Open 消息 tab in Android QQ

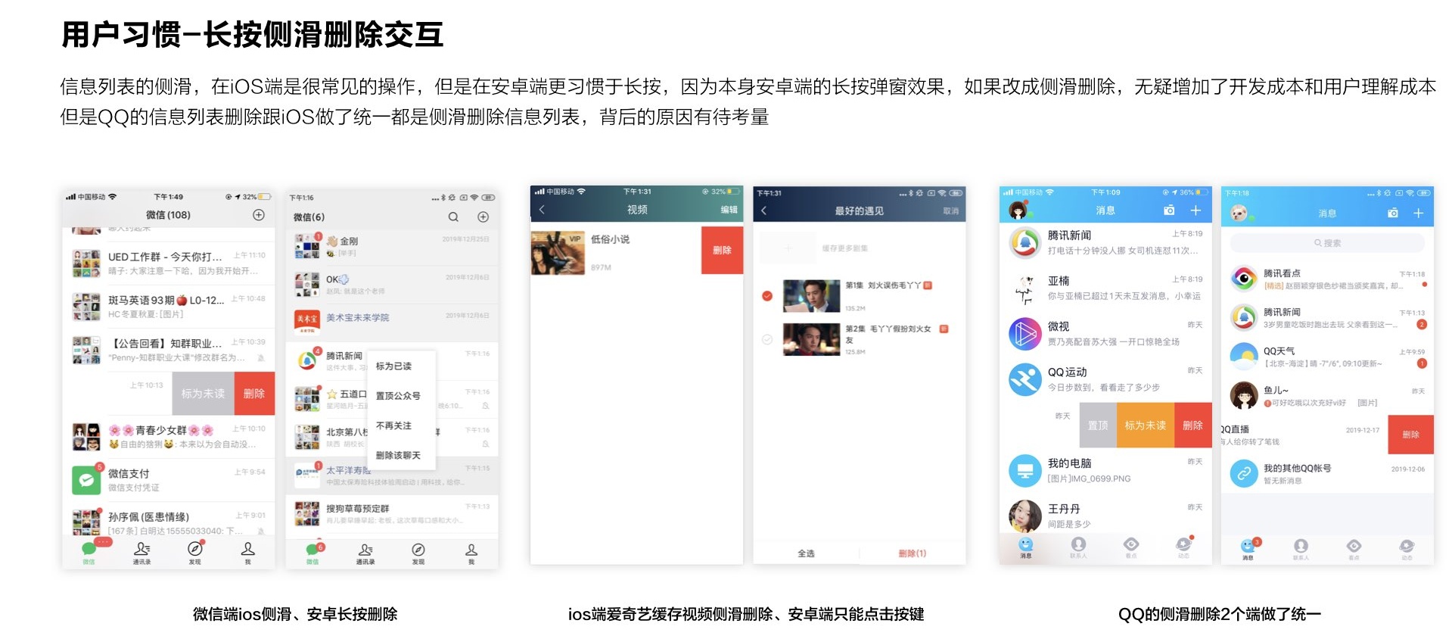tap(1248, 549)
